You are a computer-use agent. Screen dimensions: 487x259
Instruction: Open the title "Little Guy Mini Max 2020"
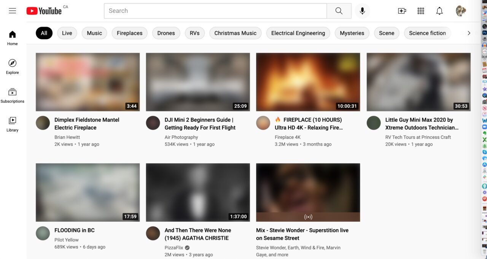pos(422,124)
